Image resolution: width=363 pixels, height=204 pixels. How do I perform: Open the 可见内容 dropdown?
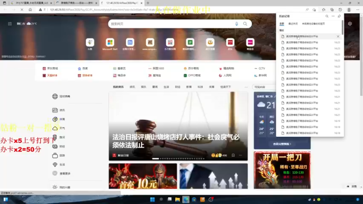pyautogui.click(x=264, y=87)
